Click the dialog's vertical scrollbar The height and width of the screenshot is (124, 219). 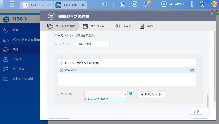[x=208, y=101]
